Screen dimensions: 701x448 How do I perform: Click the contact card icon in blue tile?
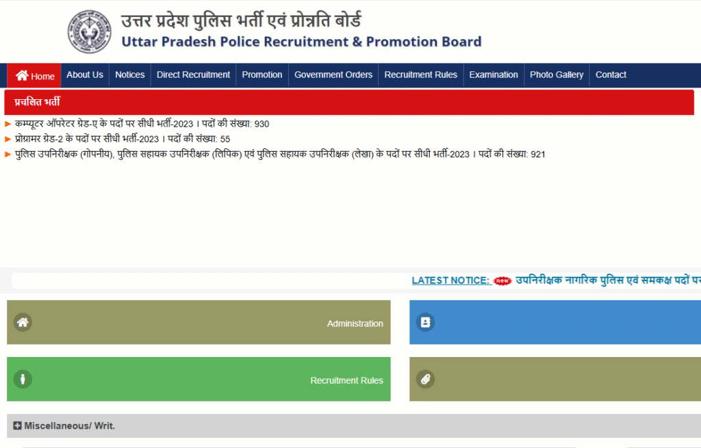coord(425,322)
